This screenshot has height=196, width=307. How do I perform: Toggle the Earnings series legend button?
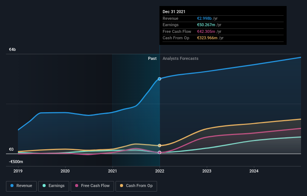[x=53, y=186]
